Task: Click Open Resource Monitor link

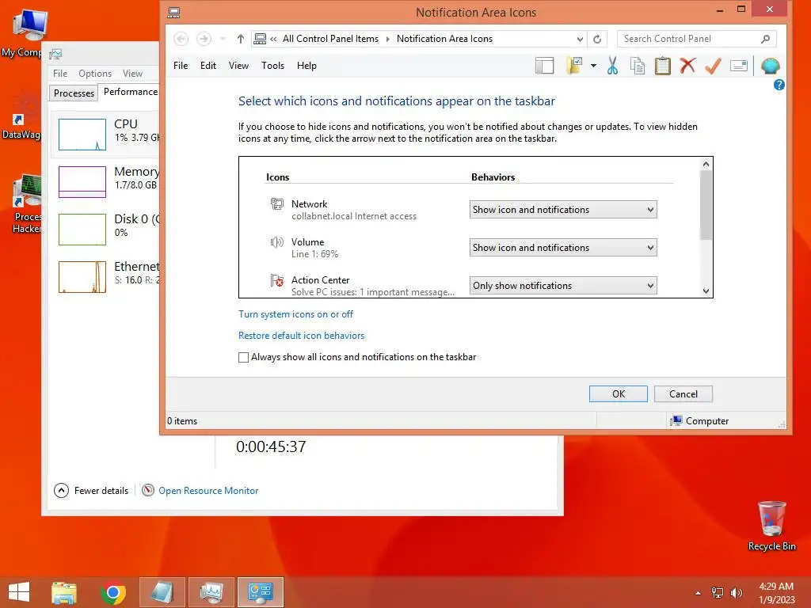Action: coord(208,491)
